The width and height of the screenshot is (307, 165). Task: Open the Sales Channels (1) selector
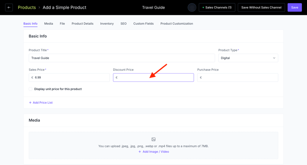(x=217, y=7)
